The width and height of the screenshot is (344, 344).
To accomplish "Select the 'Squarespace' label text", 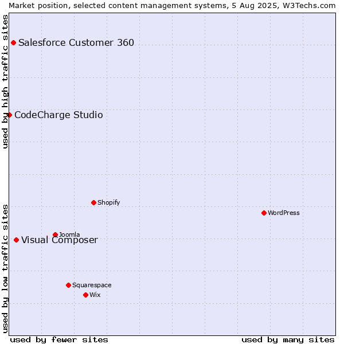I will click(x=92, y=285).
